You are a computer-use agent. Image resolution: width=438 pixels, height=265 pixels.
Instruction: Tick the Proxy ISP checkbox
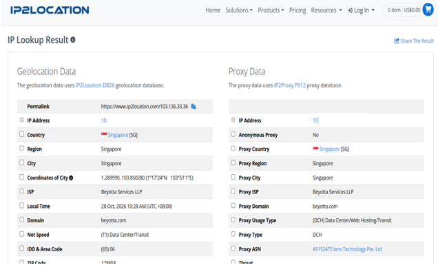pos(233,191)
